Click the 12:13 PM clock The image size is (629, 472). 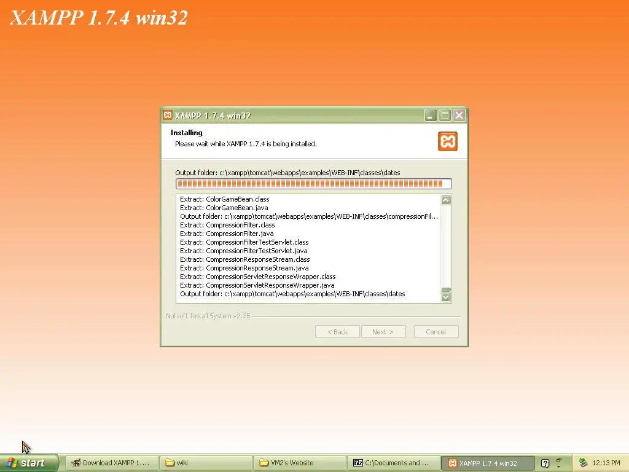tap(606, 463)
